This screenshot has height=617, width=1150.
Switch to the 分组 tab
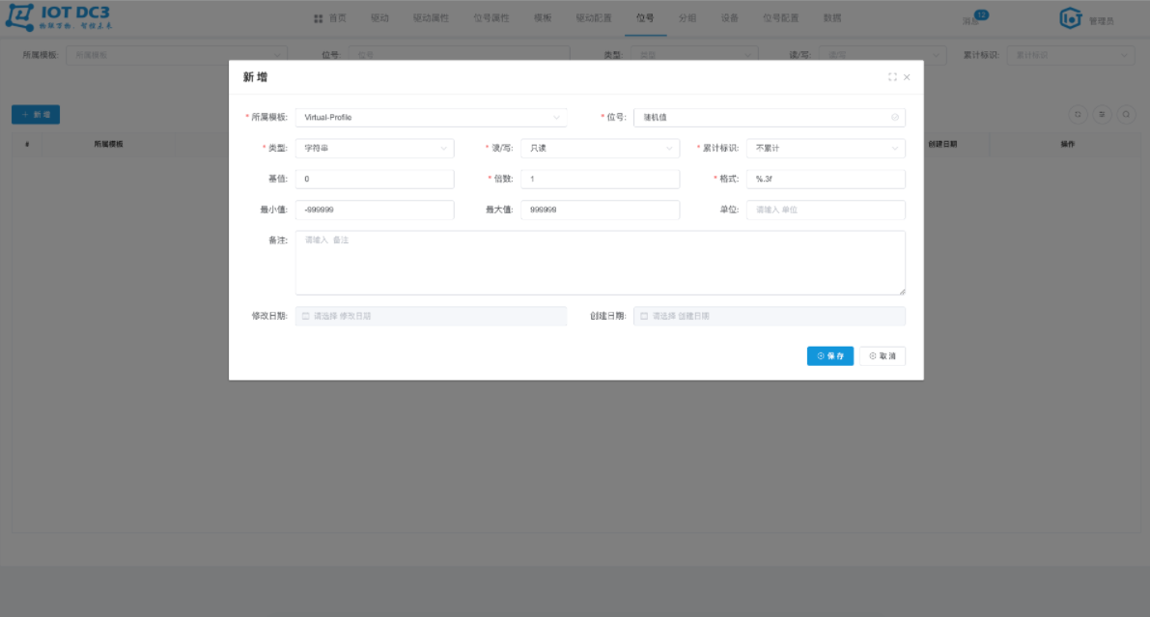[x=687, y=18]
